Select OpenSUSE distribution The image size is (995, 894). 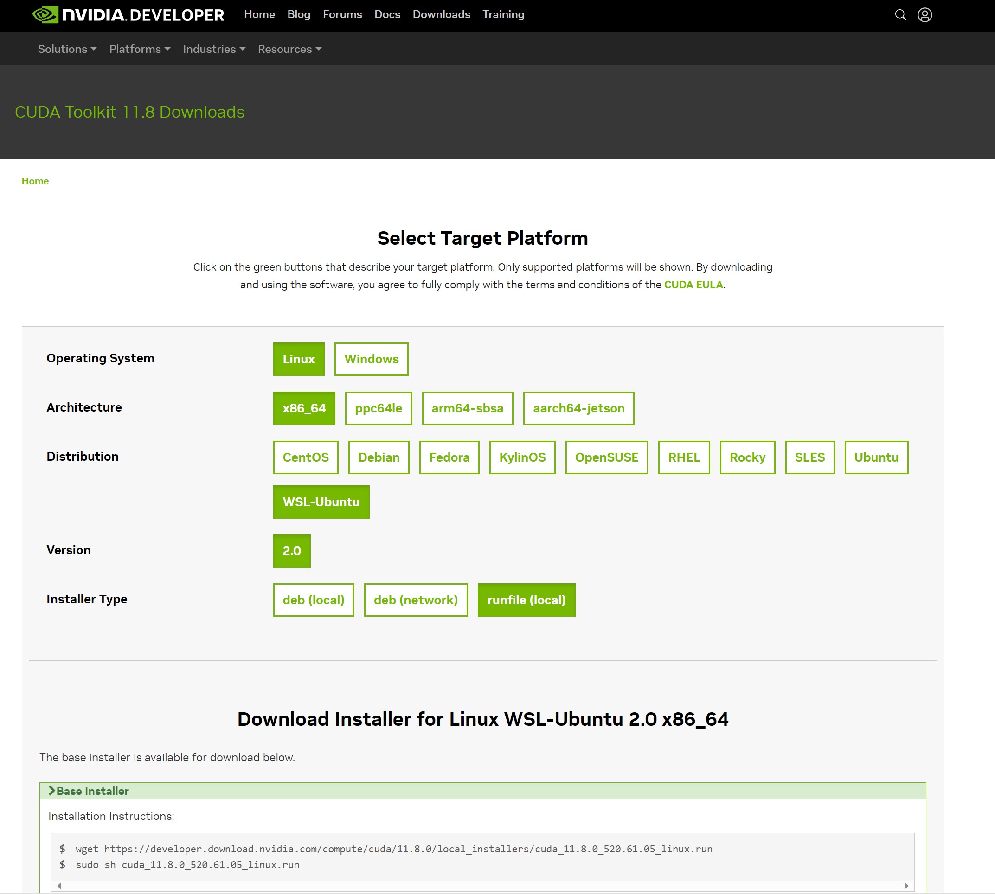pyautogui.click(x=607, y=457)
